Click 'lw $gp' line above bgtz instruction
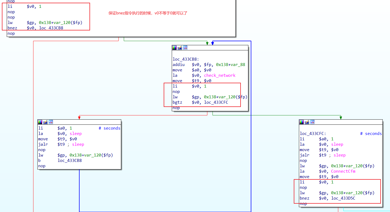Viewport: 390px width, 212px height. pos(210,97)
